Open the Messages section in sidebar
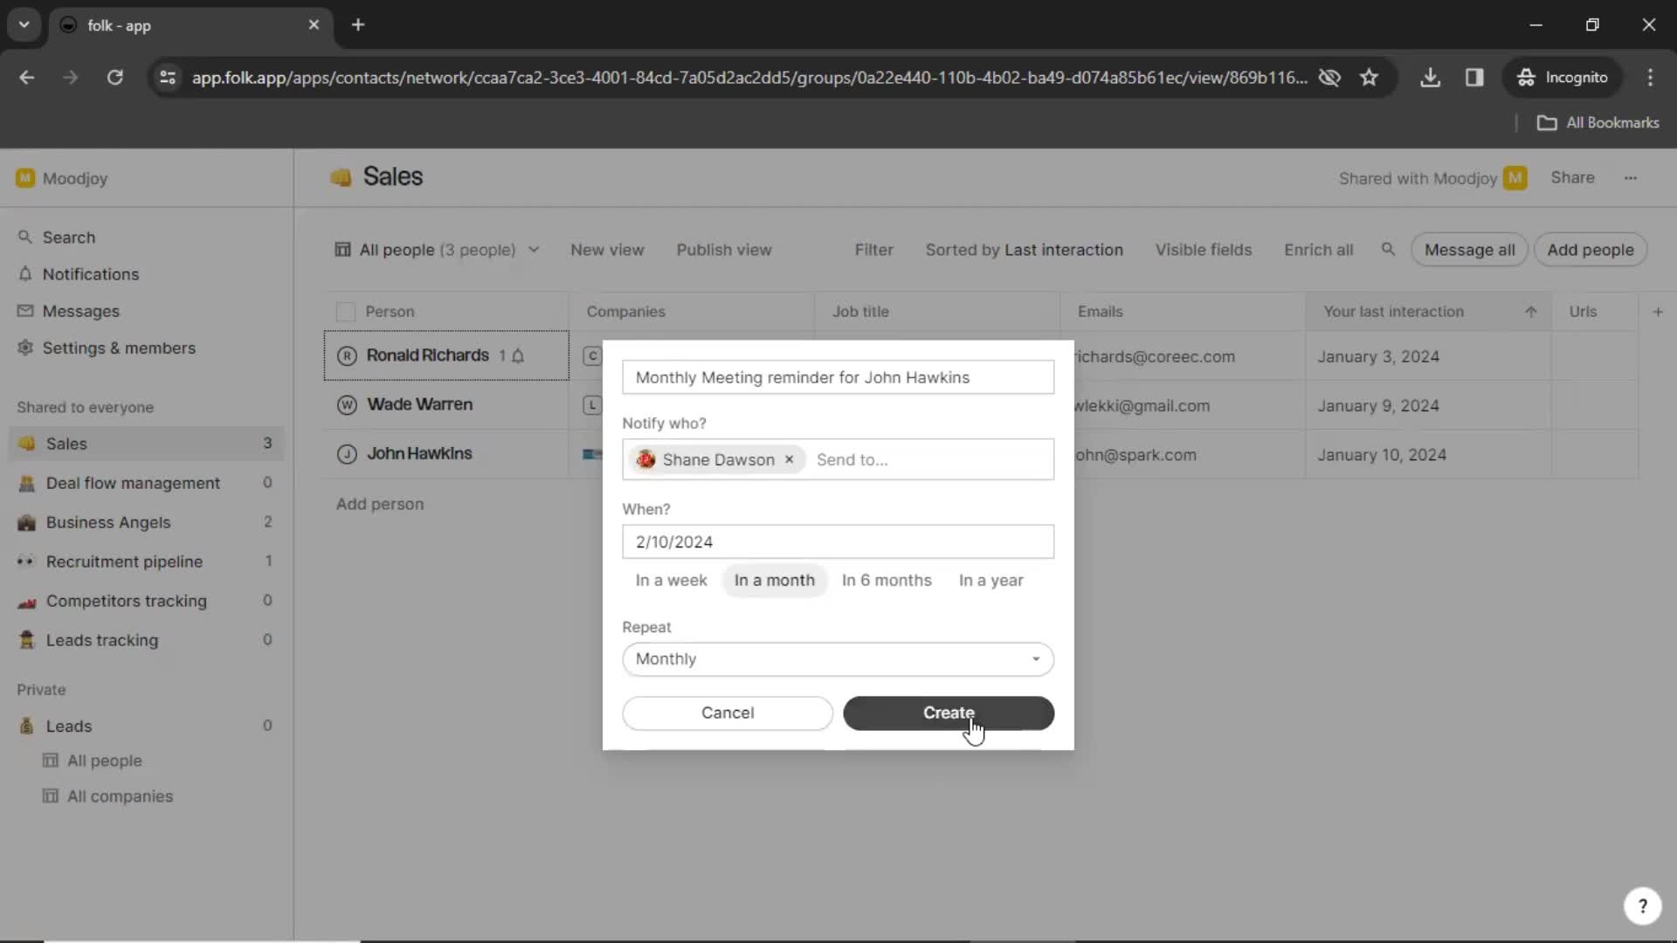The image size is (1677, 943). pos(79,311)
